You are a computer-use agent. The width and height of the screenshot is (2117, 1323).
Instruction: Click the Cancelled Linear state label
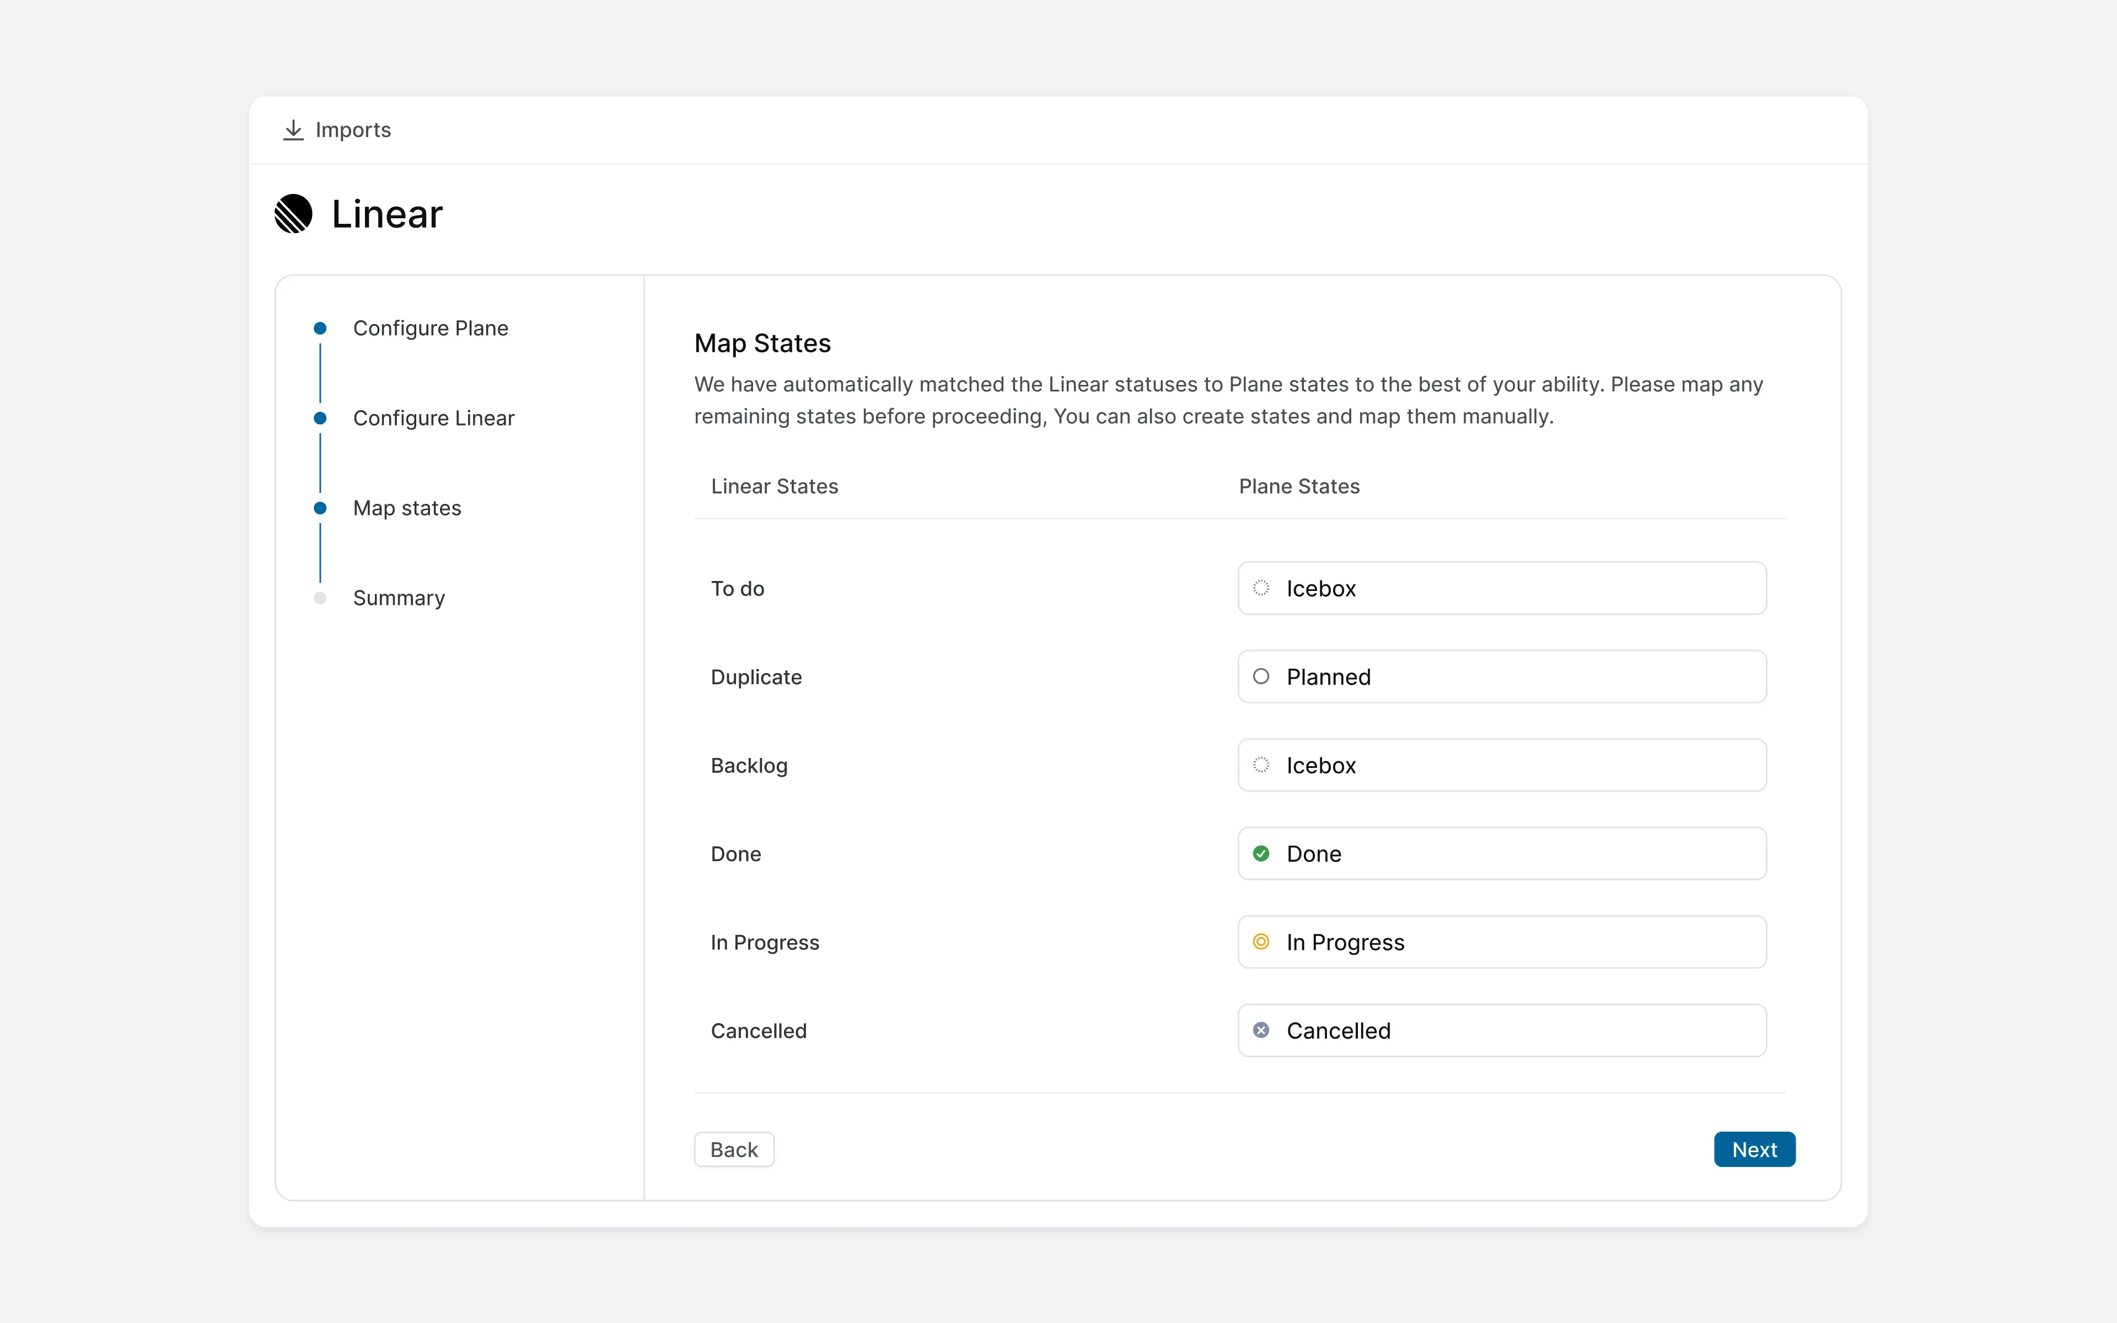[759, 1031]
